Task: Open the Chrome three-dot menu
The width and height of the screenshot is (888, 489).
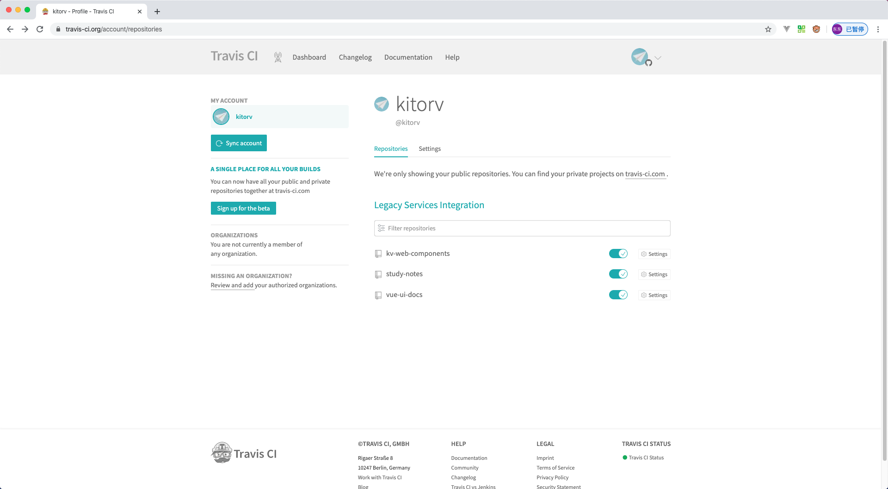Action: [x=878, y=29]
